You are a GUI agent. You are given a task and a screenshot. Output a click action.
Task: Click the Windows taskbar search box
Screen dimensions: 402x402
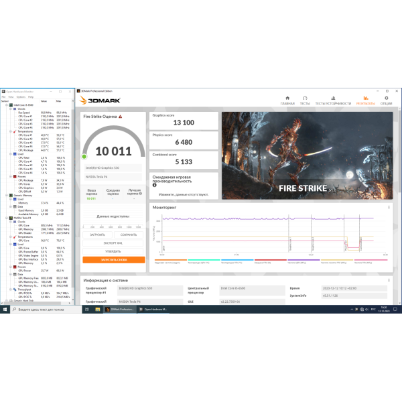(x=46, y=310)
